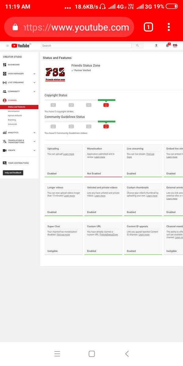The height and width of the screenshot is (366, 183).
Task: Click the Your Contributions icon
Action: click(x=5, y=163)
